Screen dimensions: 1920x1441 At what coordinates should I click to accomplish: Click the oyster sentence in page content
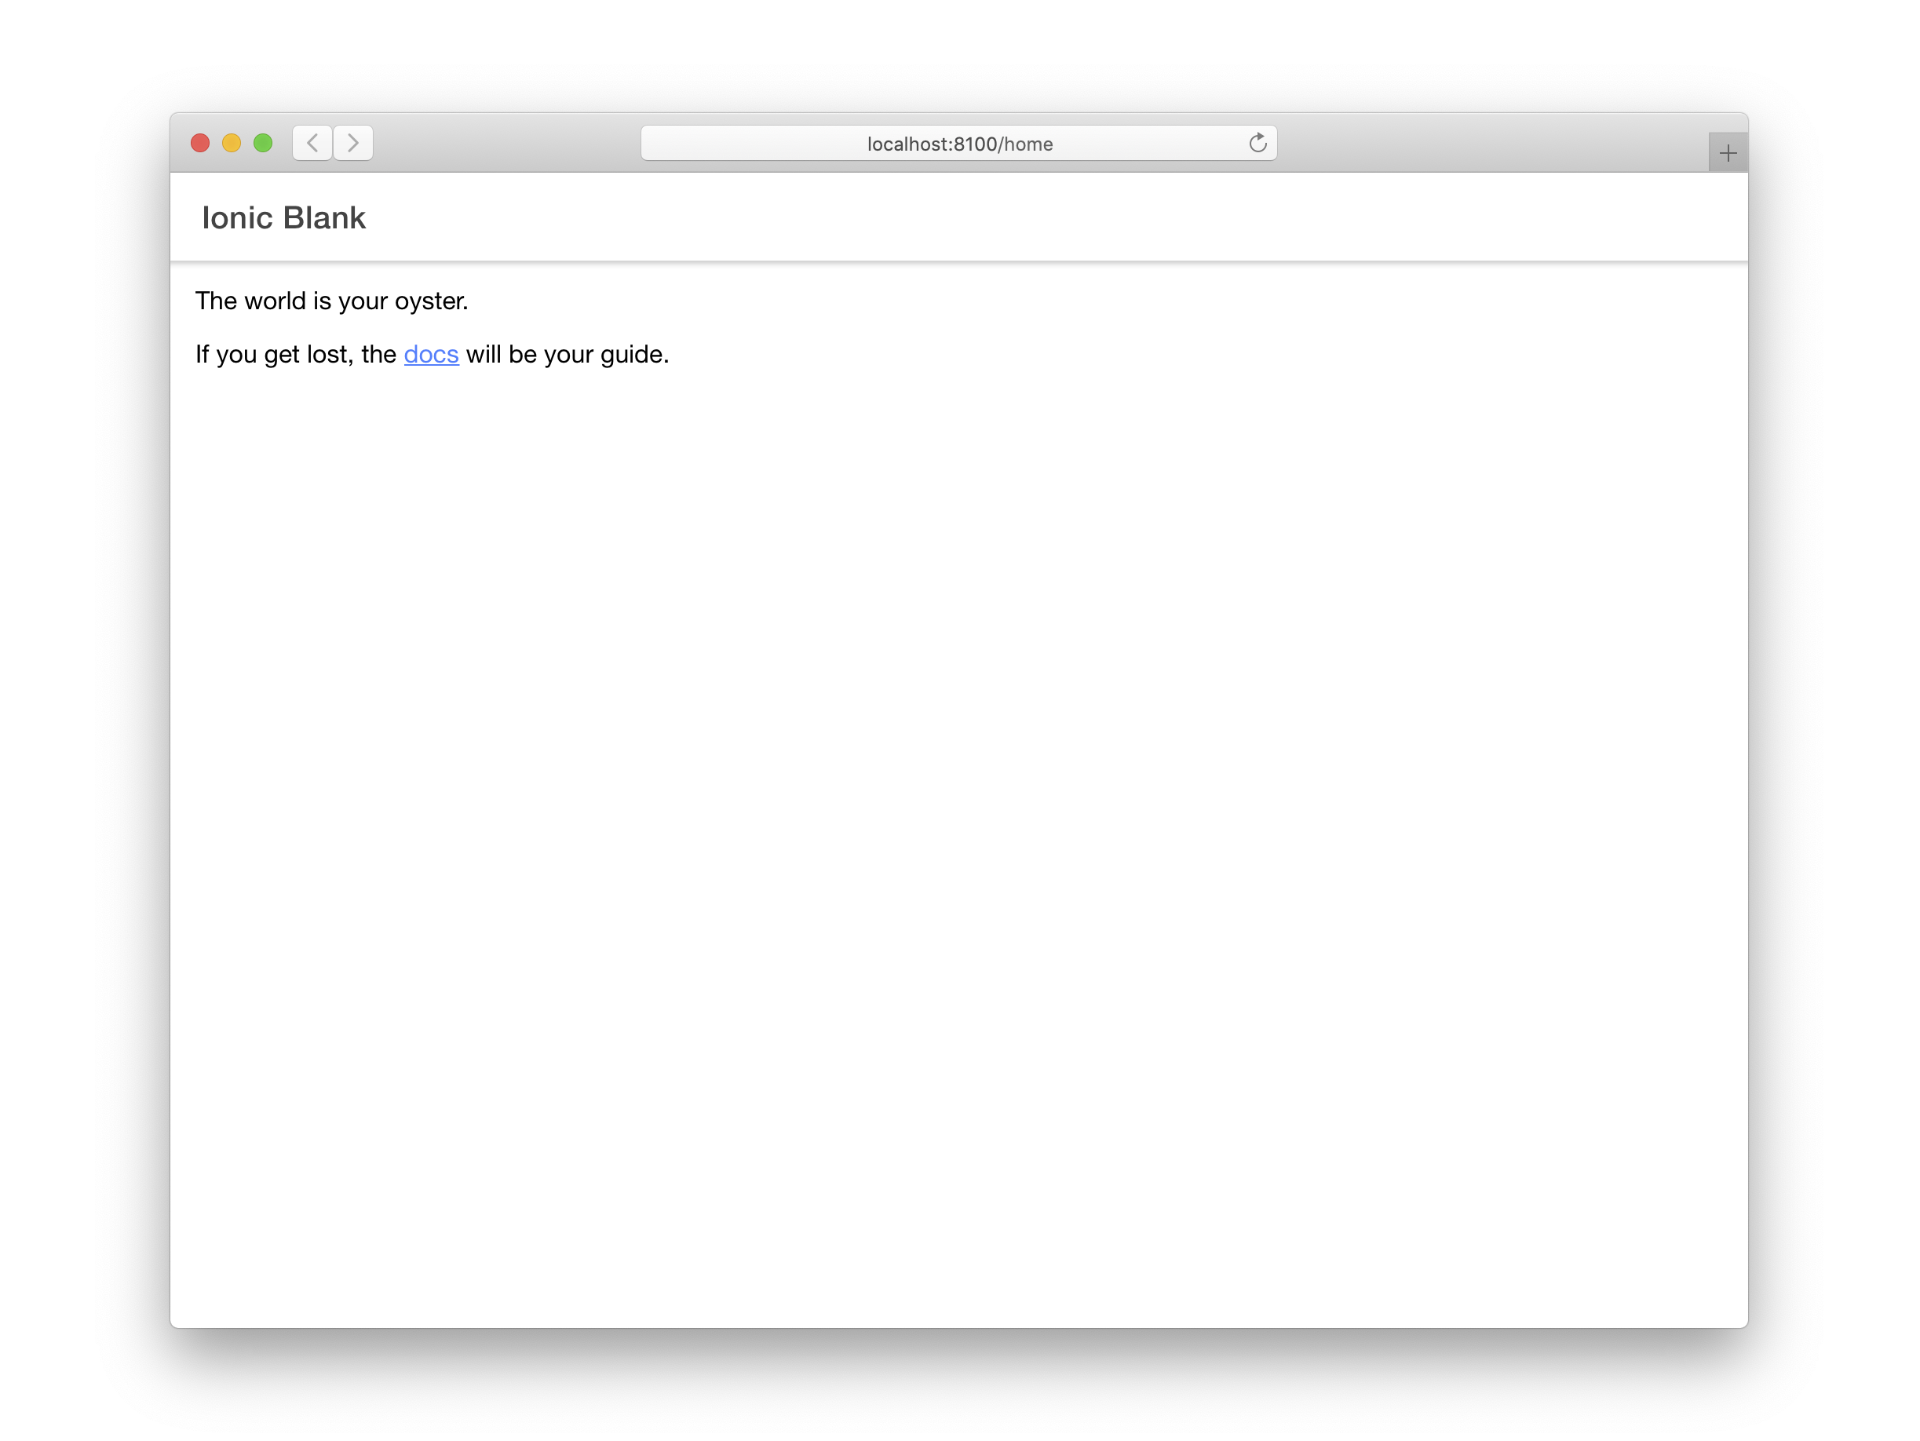point(331,301)
